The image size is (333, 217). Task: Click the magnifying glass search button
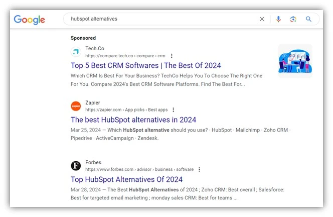[x=309, y=19]
